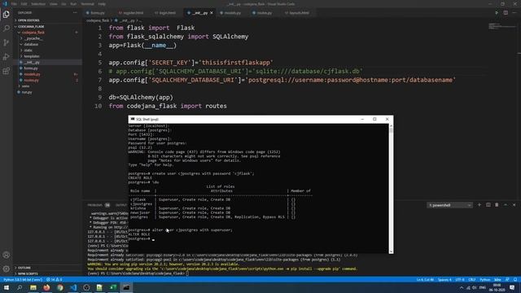Open the Selection menu

(38, 4)
